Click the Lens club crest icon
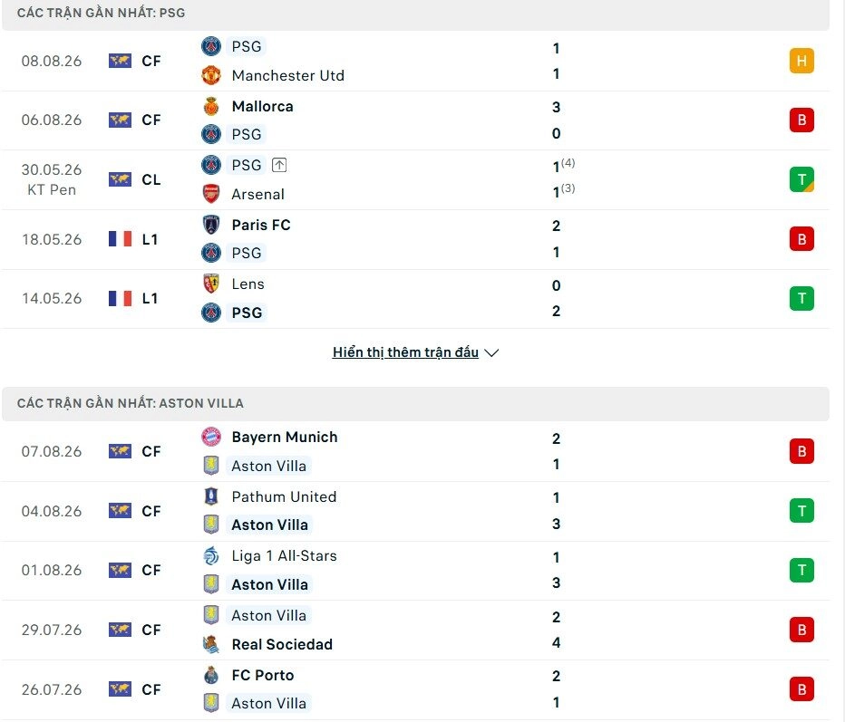 [x=210, y=284]
